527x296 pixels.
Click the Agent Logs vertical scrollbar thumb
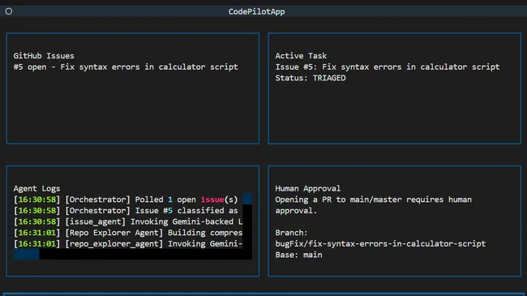pos(247,199)
